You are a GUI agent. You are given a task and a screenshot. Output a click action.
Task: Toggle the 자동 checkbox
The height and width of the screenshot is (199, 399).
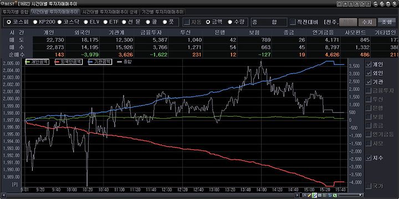187,22
